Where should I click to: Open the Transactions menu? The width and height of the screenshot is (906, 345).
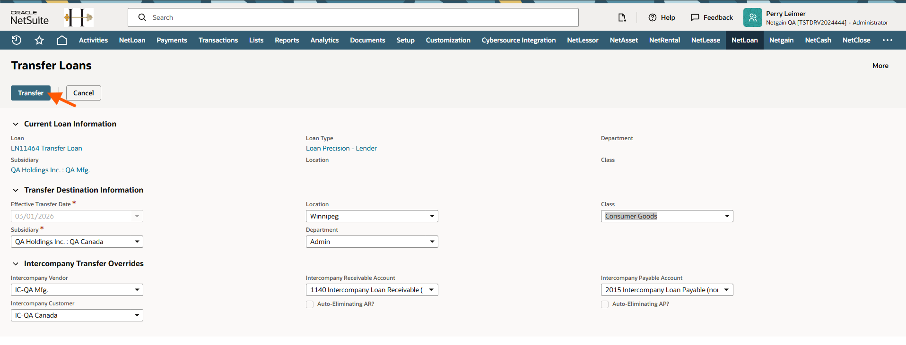218,40
